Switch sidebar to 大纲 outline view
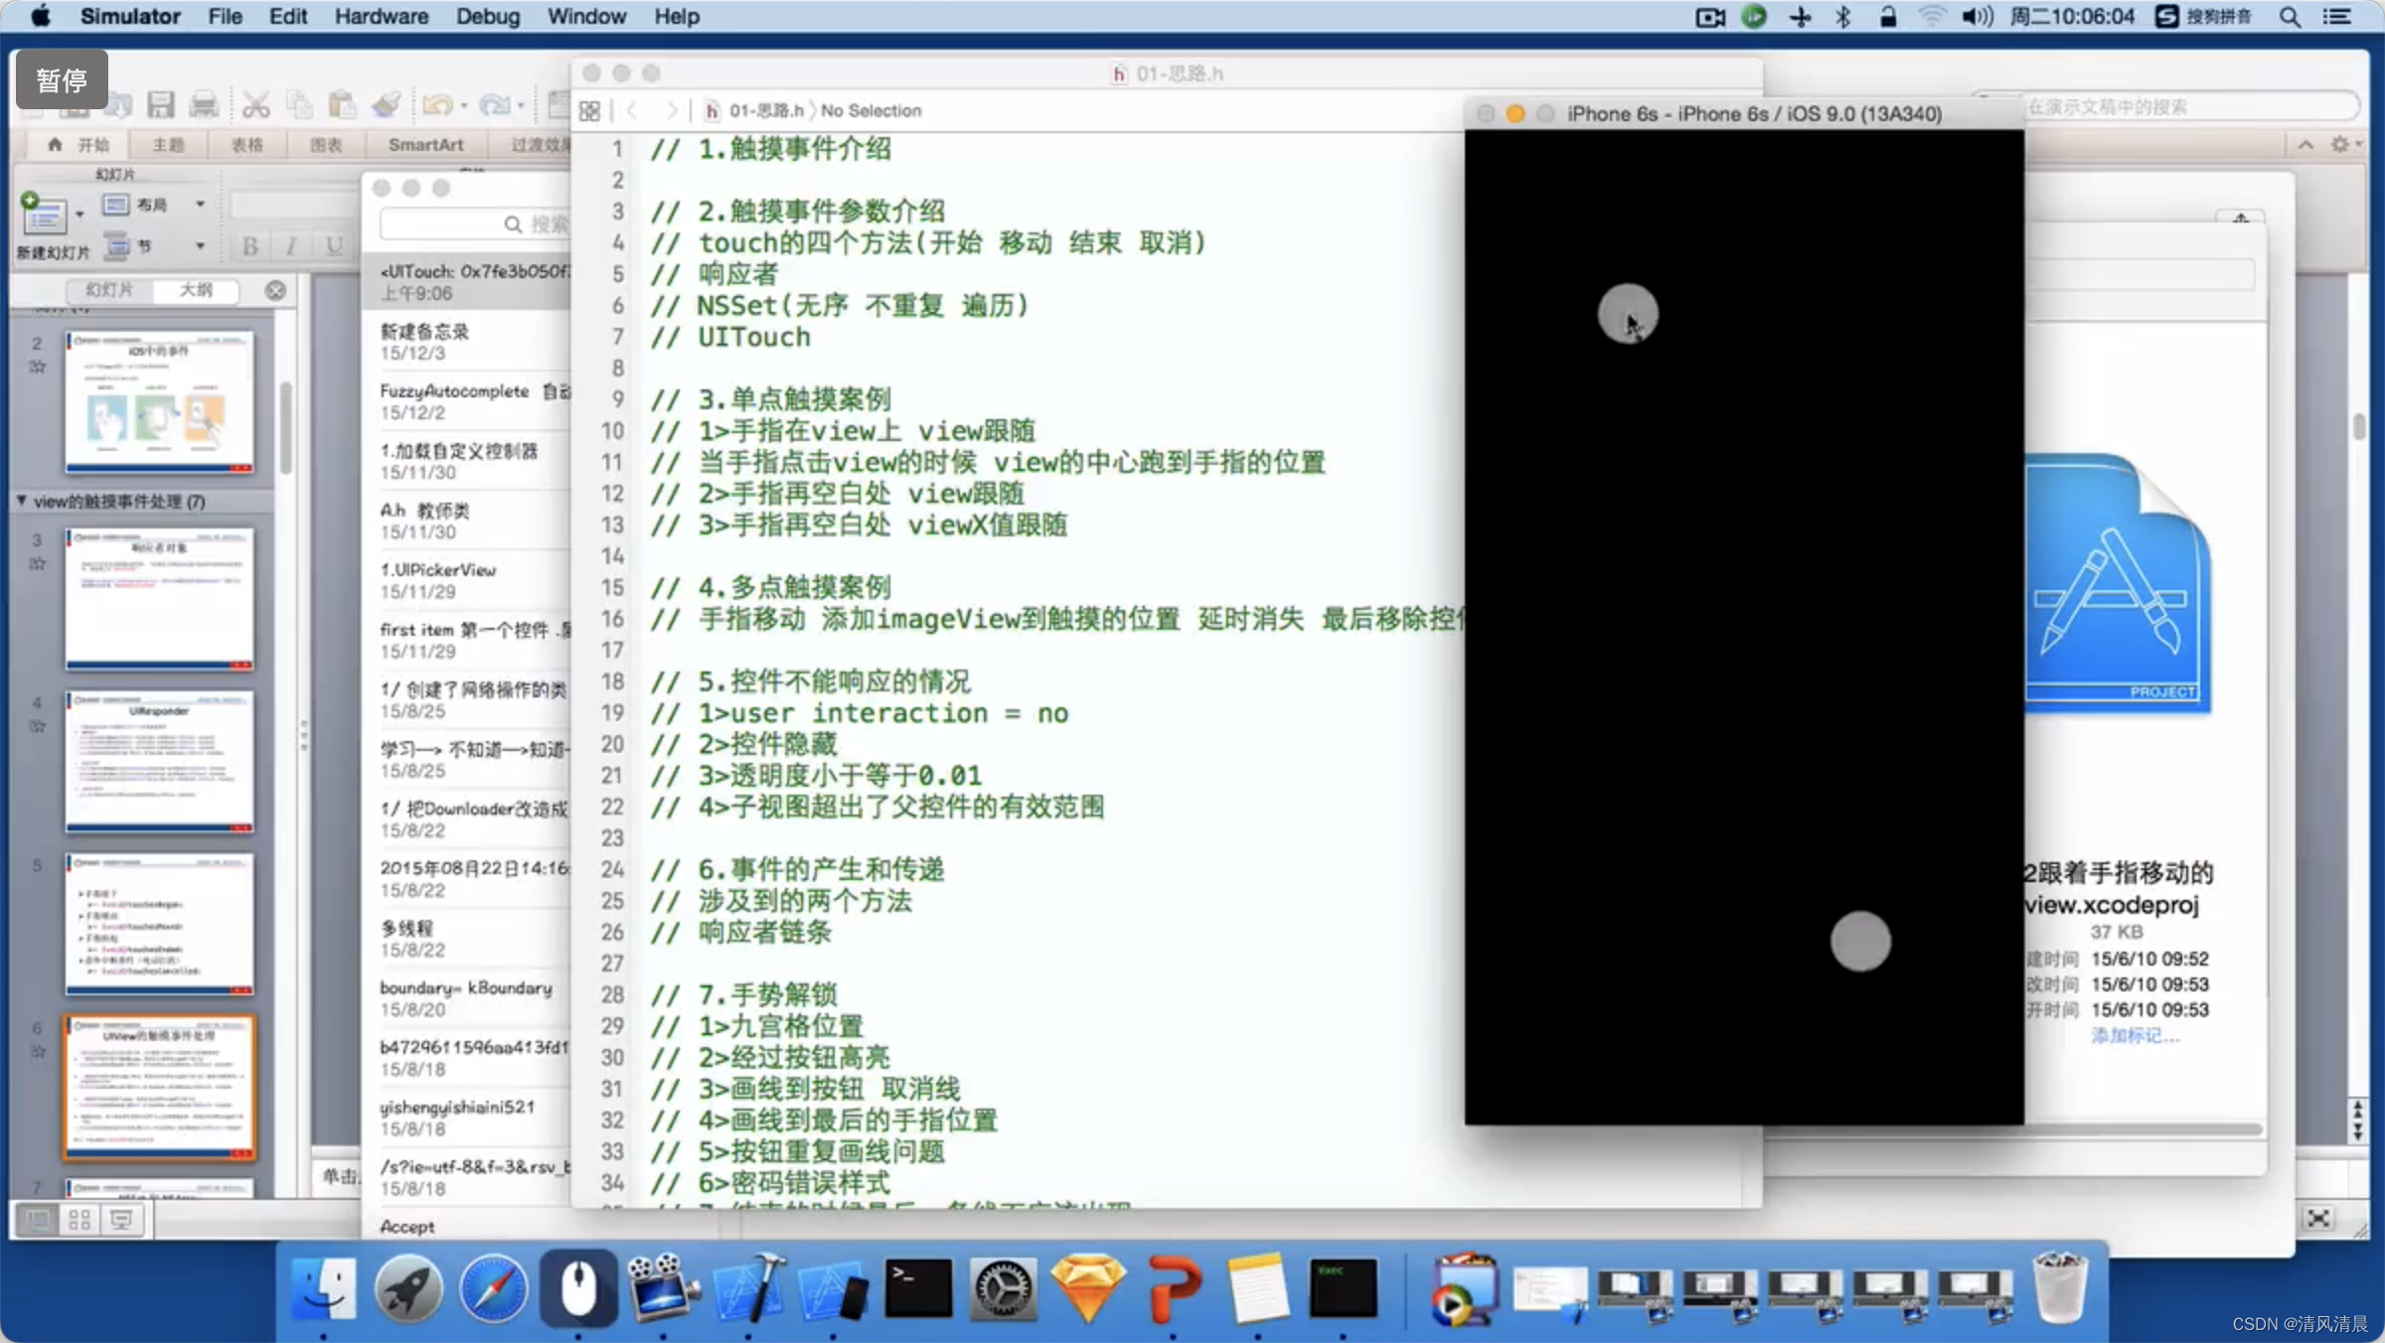This screenshot has height=1343, width=2385. 196,290
